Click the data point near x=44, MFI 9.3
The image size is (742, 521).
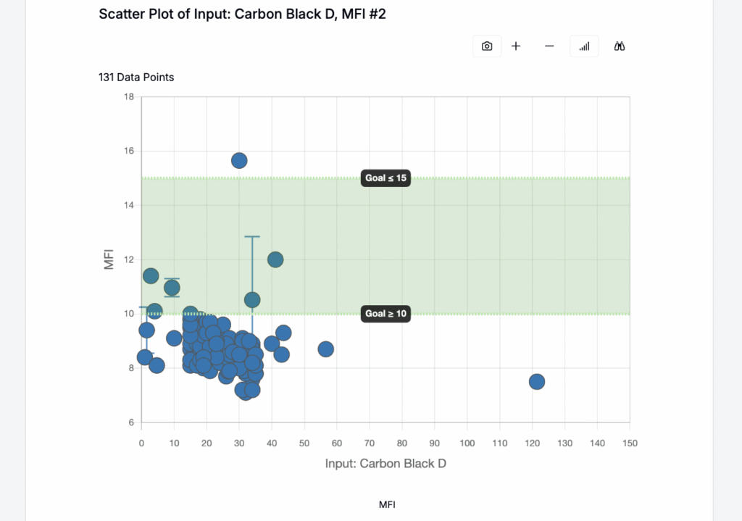point(283,333)
